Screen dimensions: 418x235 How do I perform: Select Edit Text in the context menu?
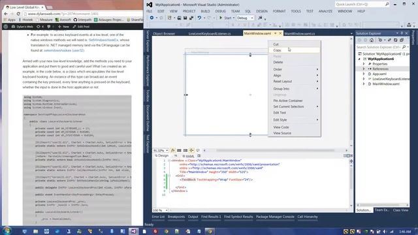(x=295, y=112)
